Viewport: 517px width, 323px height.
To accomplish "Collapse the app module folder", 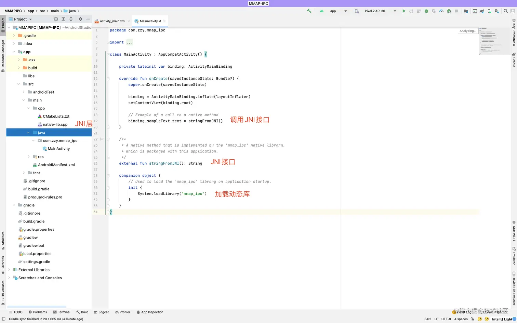I will point(14,52).
